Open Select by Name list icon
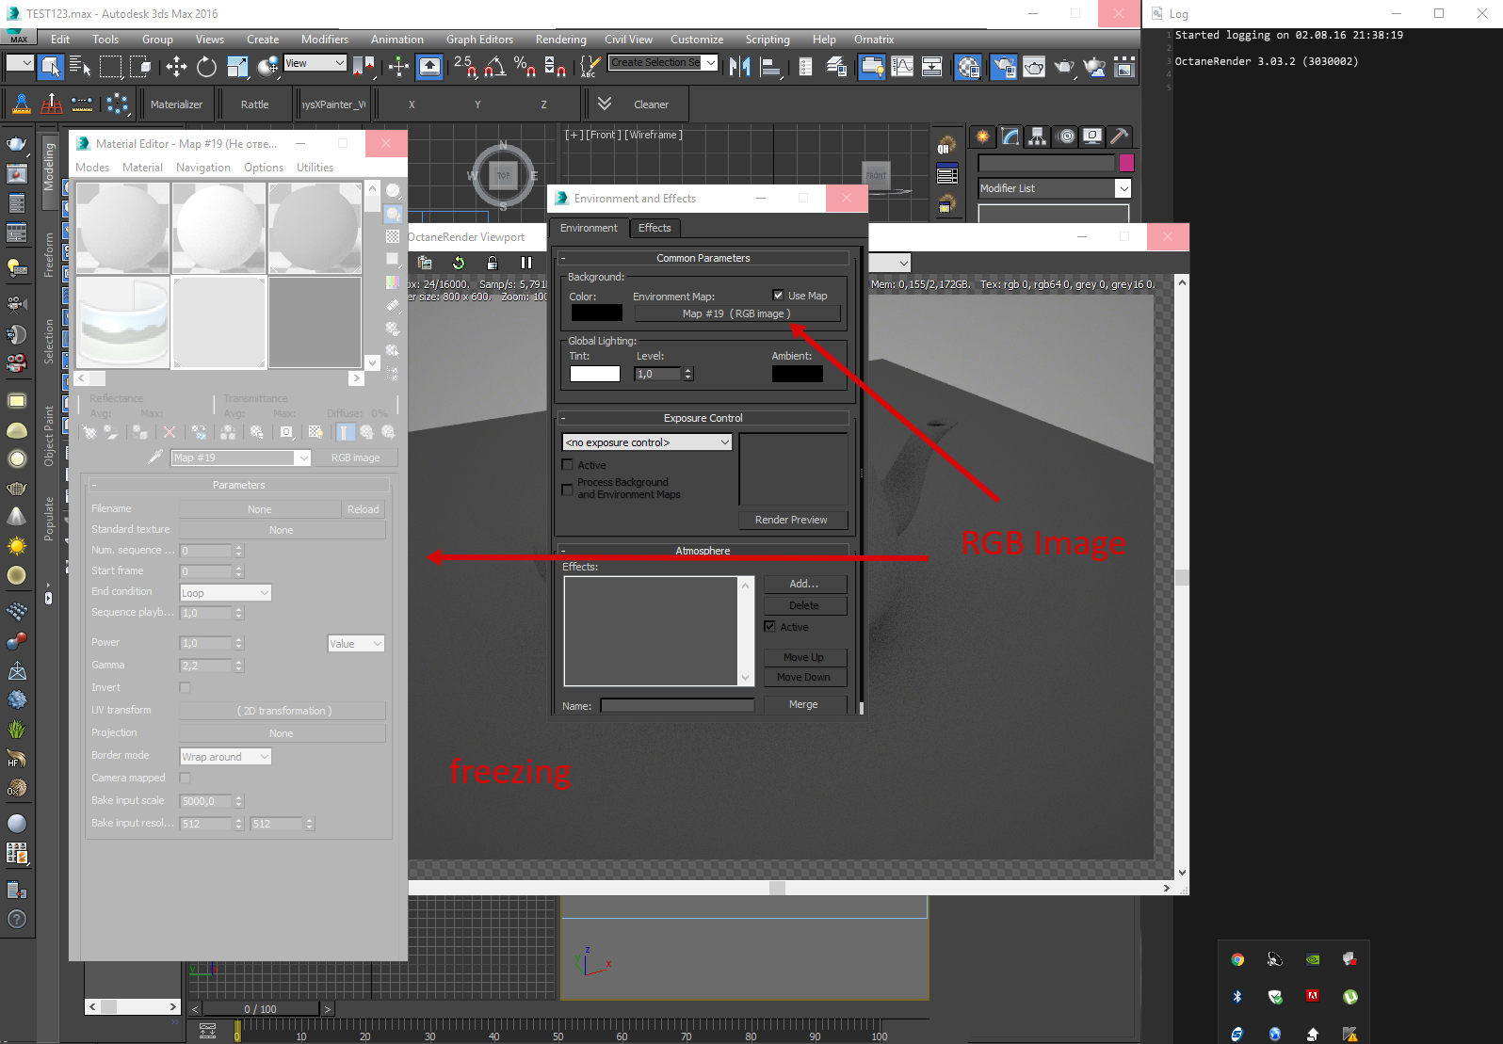Image resolution: width=1503 pixels, height=1044 pixels. click(81, 66)
